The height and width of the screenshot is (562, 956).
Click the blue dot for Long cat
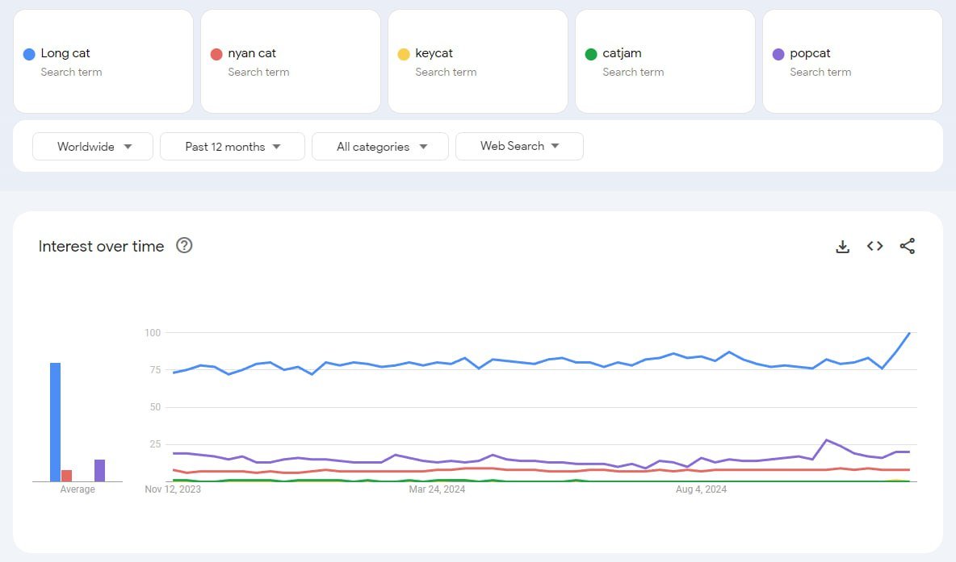point(28,54)
